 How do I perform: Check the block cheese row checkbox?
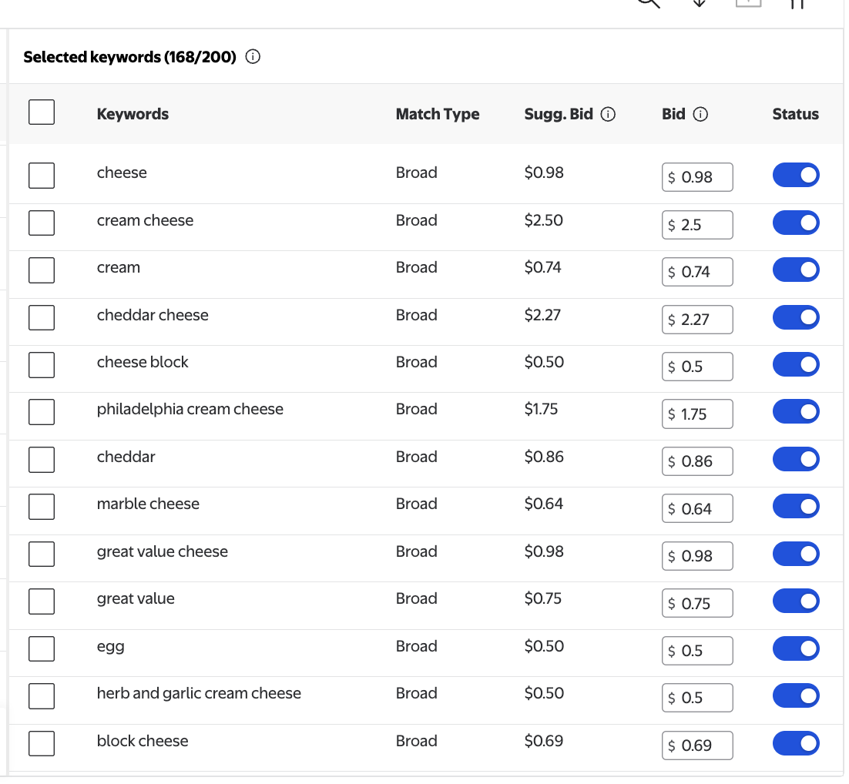pos(42,743)
